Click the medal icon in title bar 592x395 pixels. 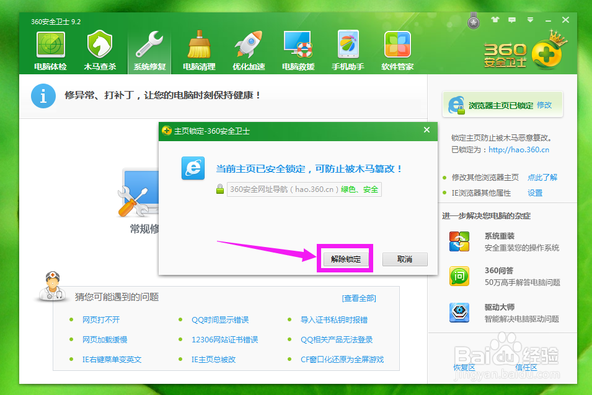pos(474,21)
